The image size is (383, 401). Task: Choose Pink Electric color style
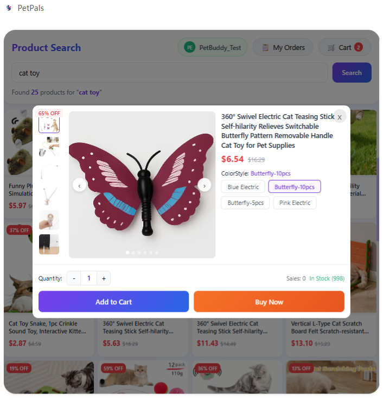295,203
